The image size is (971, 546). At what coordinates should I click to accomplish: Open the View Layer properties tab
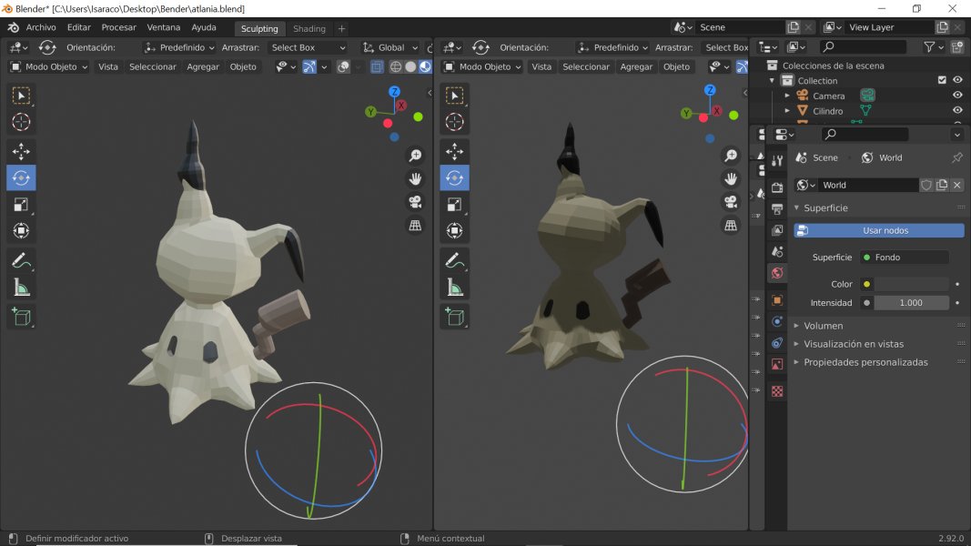(x=777, y=230)
